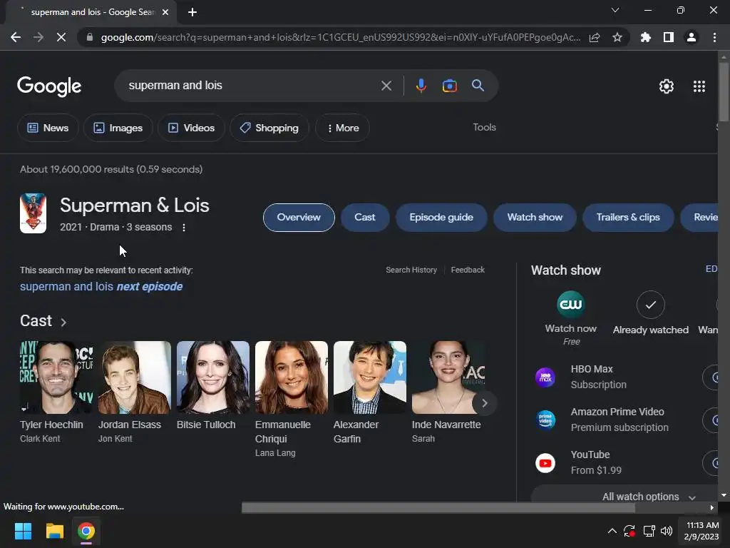Filter results by News
This screenshot has height=548, width=730.
48,128
